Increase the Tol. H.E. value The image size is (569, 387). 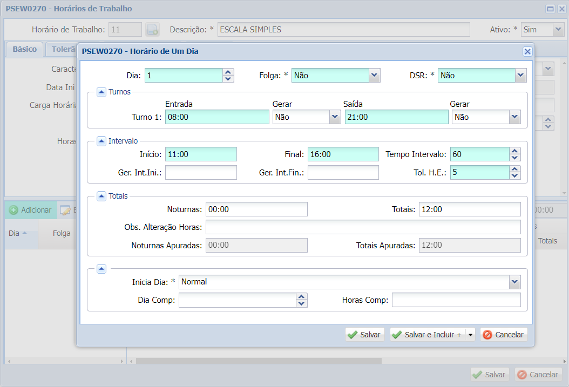[515, 169]
